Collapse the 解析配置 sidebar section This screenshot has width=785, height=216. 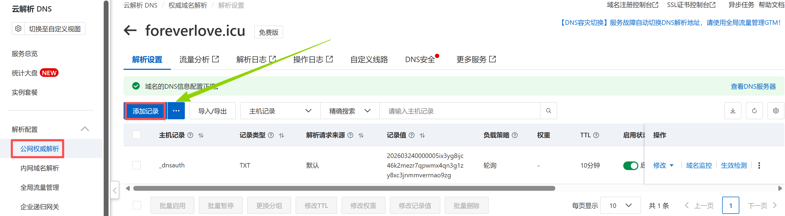[x=85, y=129]
